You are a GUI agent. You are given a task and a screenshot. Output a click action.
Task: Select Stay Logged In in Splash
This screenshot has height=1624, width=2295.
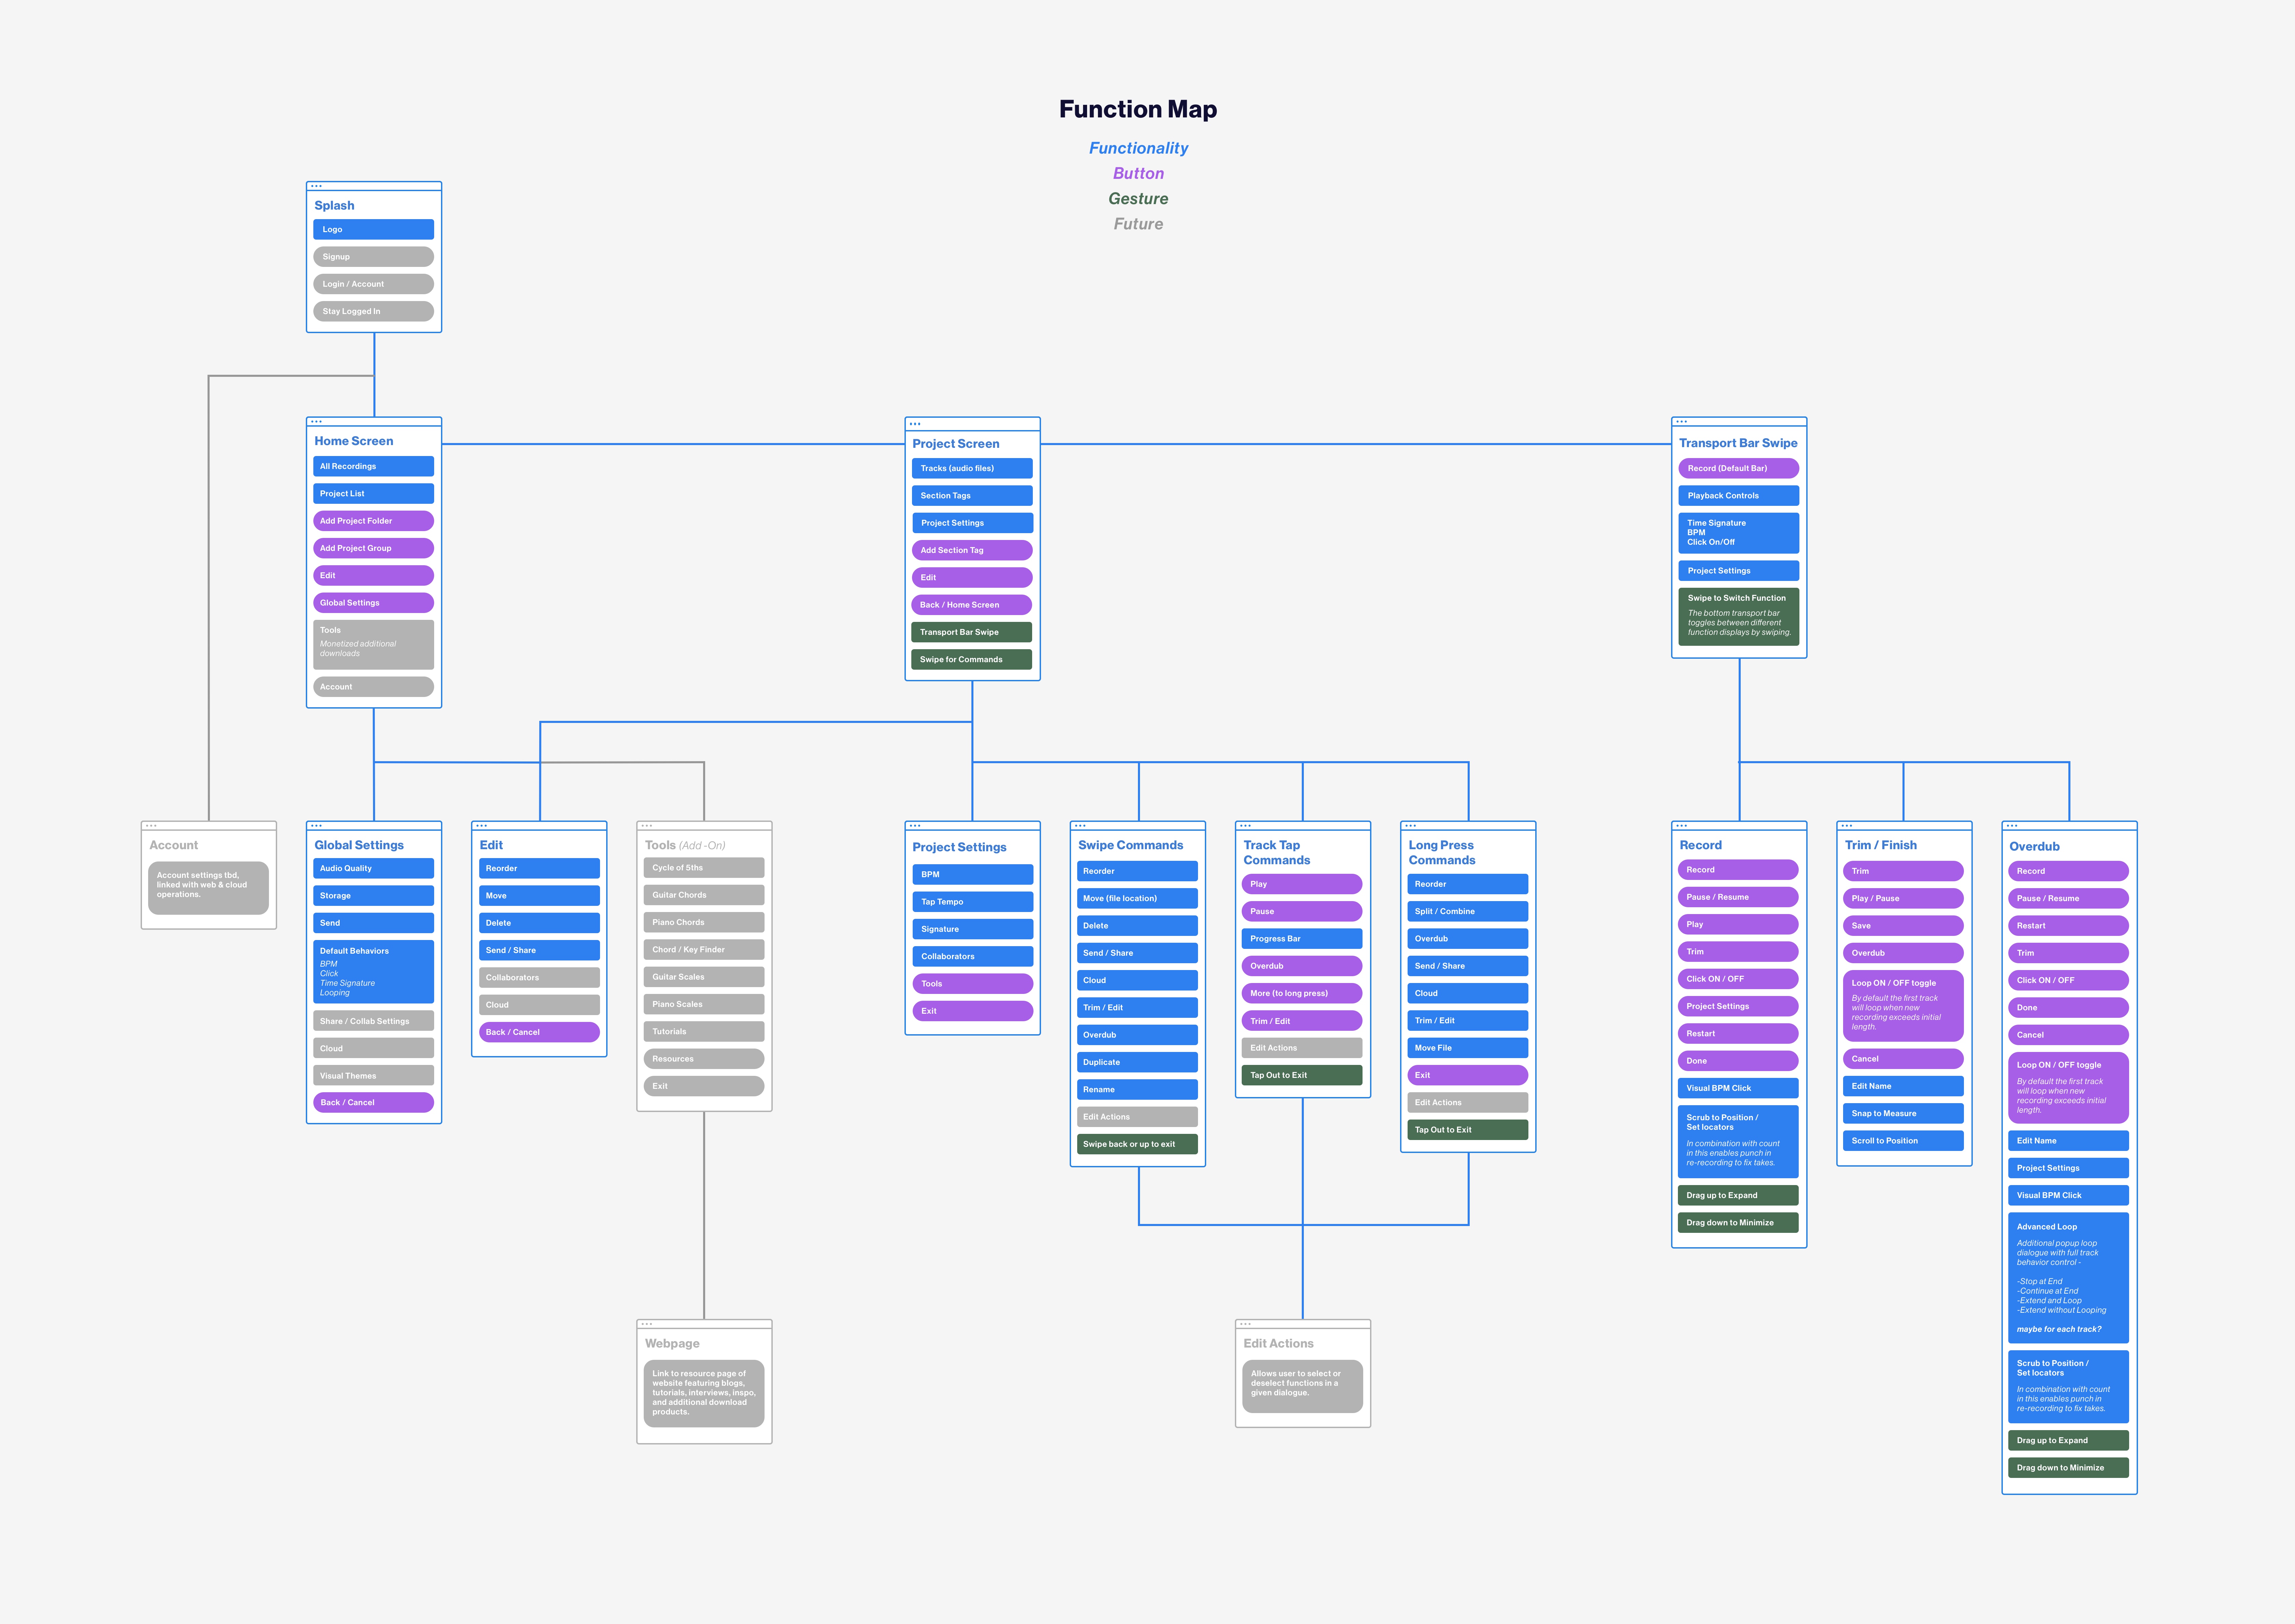click(373, 311)
